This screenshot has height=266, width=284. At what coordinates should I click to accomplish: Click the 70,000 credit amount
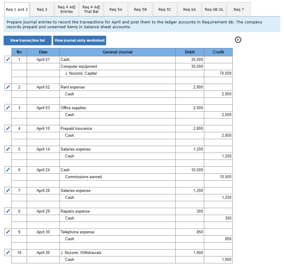218,73
